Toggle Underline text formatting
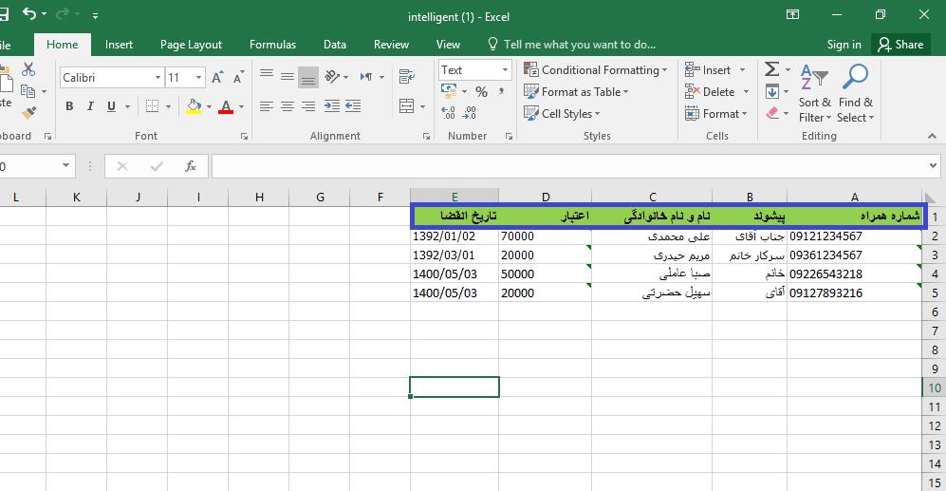This screenshot has width=946, height=491. [x=112, y=106]
